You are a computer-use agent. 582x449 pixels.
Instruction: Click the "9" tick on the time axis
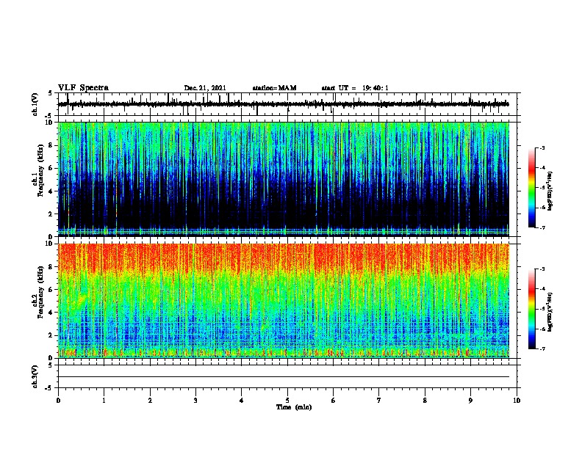click(470, 401)
